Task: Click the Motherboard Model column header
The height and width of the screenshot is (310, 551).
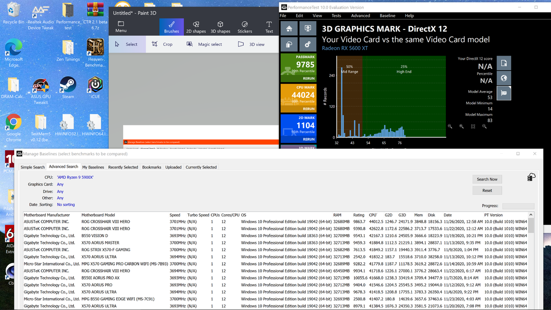Action: 98,215
